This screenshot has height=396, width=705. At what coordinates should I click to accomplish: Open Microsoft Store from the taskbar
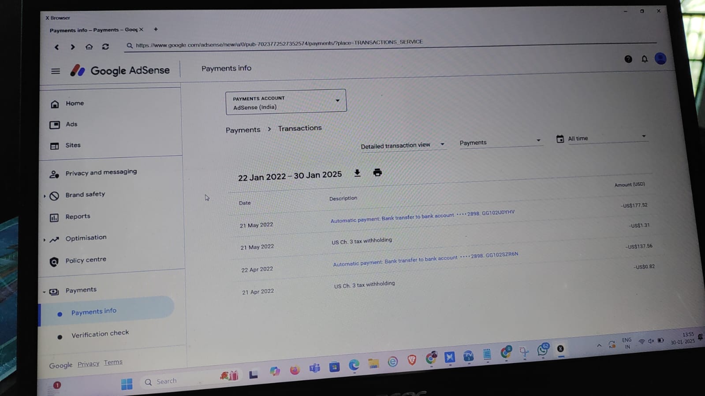click(x=335, y=366)
